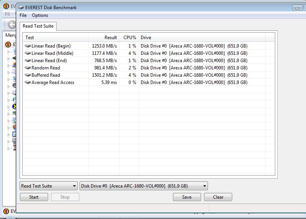Click the Save button

pos(187,197)
